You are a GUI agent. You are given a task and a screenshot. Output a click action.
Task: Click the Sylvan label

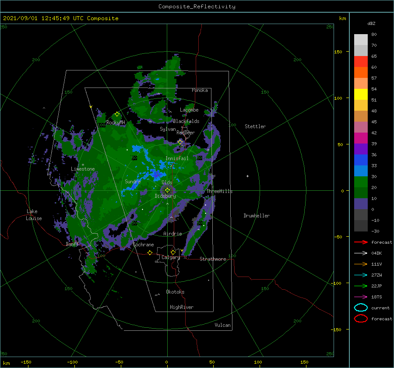pyautogui.click(x=168, y=129)
